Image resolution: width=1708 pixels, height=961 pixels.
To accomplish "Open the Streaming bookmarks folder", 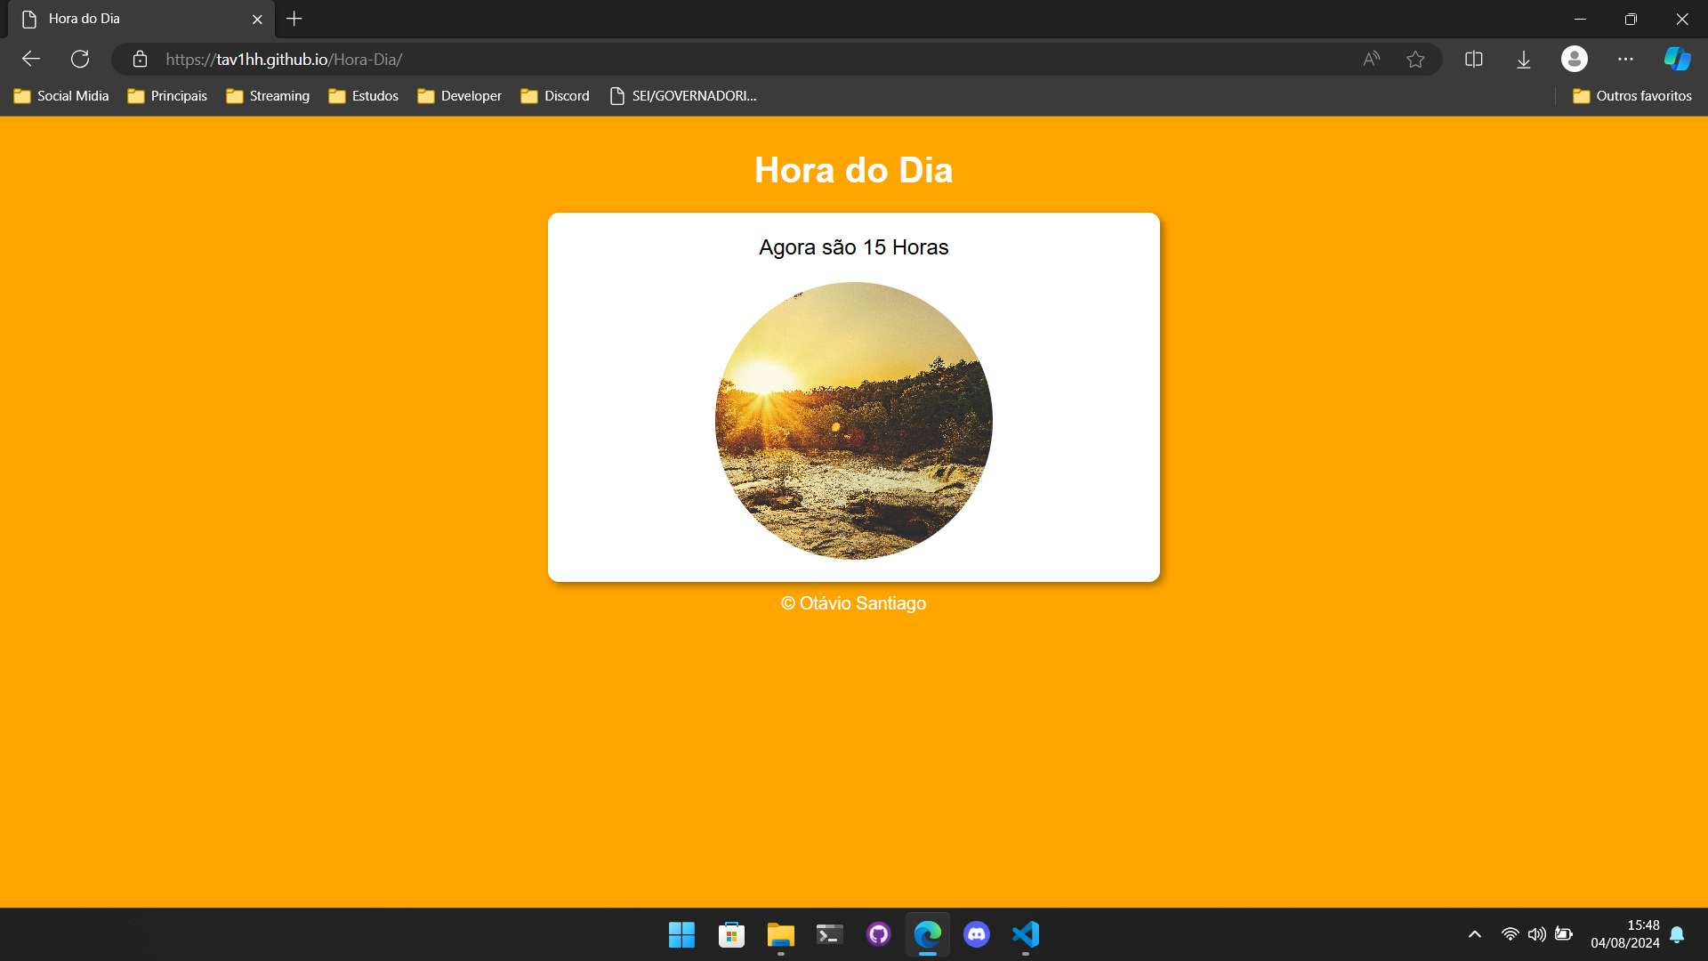I will 268,96.
